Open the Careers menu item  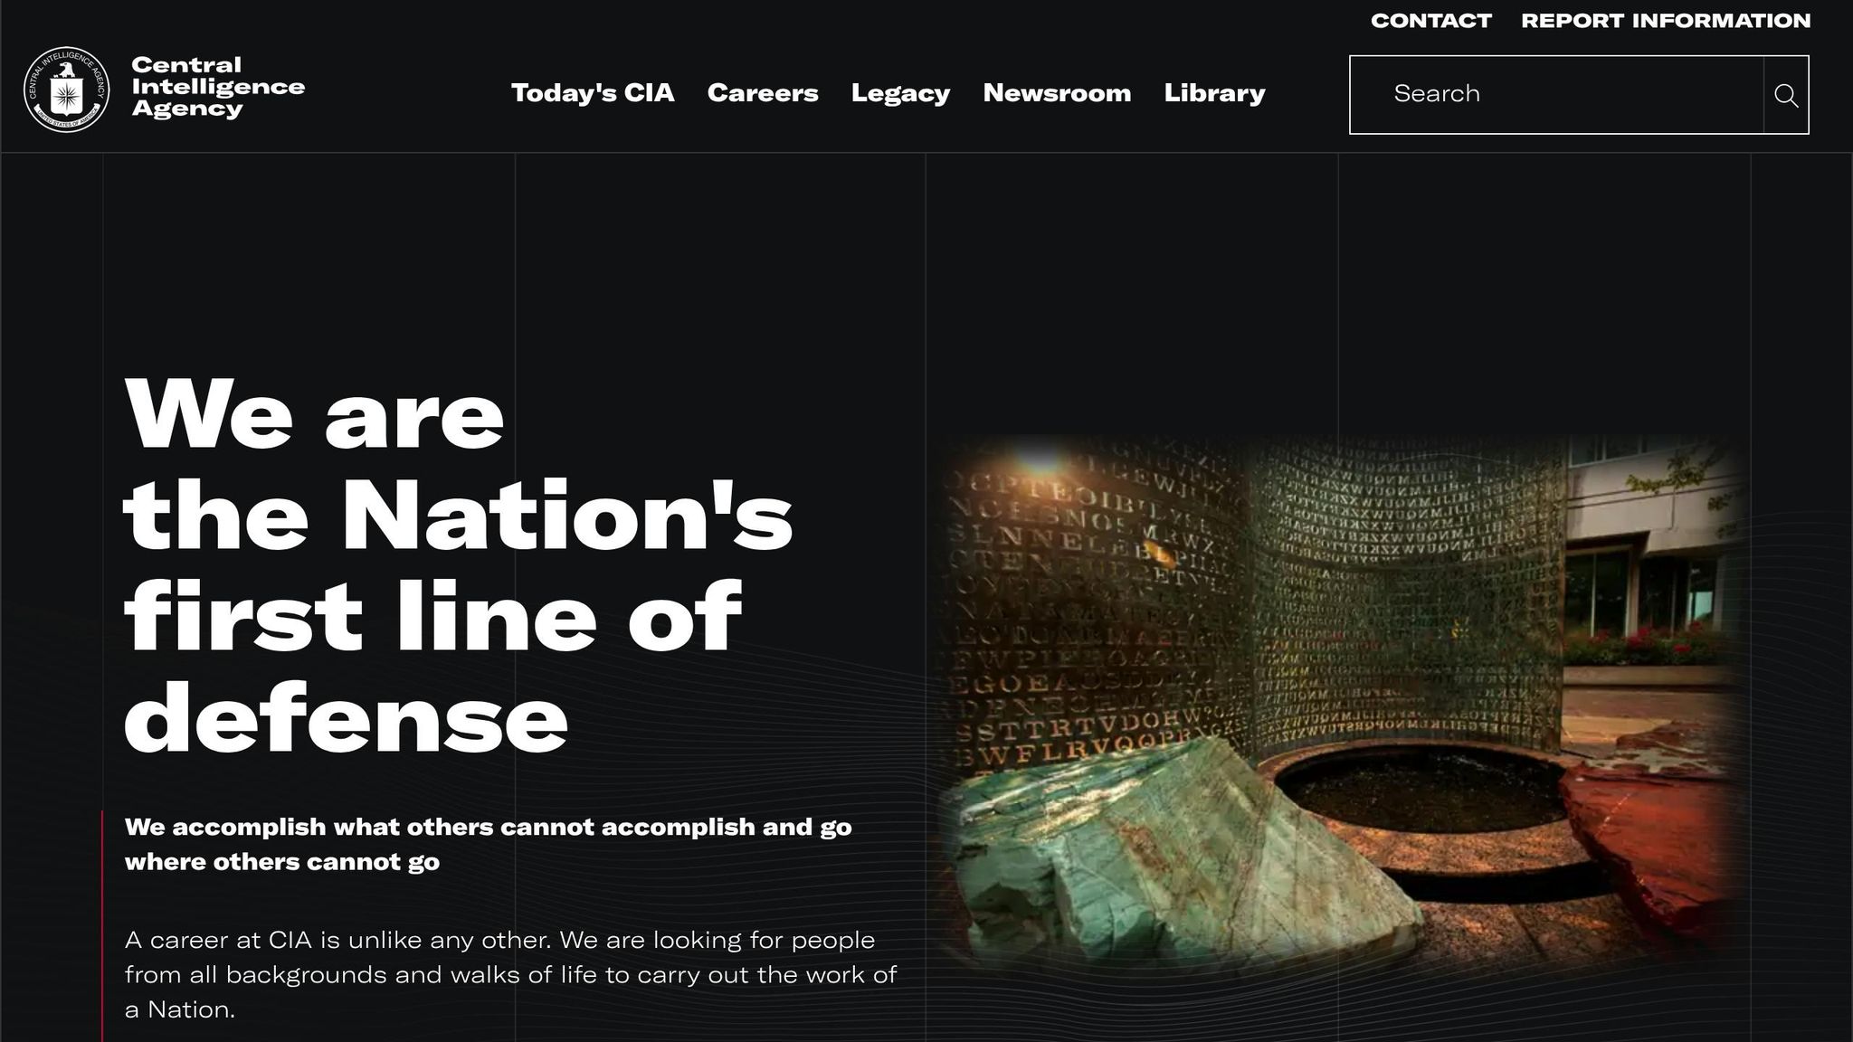point(763,93)
